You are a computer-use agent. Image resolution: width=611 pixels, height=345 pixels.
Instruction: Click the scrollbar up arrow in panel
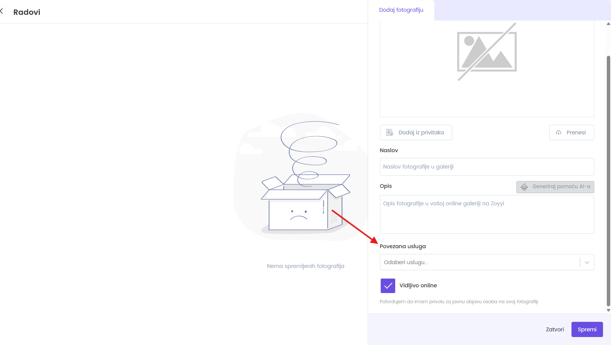608,24
